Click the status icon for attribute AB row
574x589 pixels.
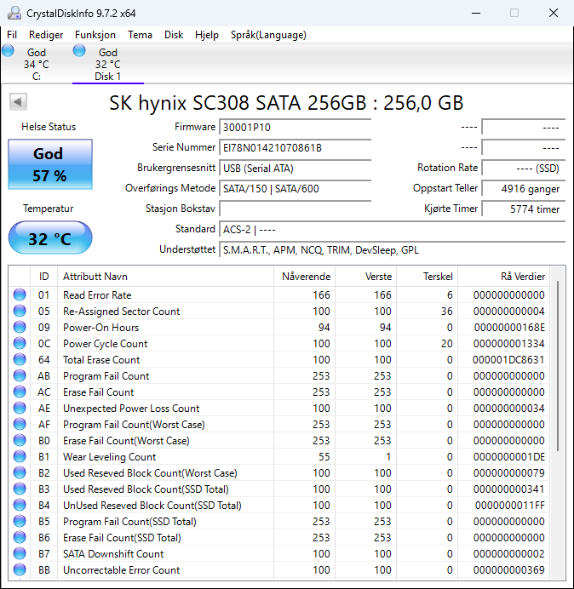(x=20, y=375)
